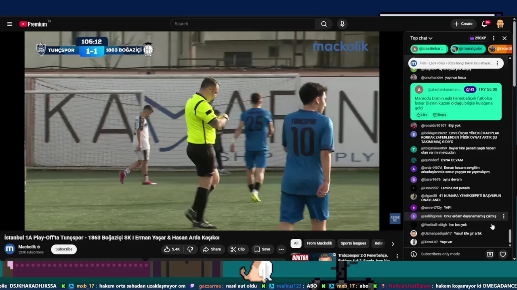Expand the Top chat dropdown
Image resolution: width=517 pixels, height=290 pixels.
(x=421, y=38)
